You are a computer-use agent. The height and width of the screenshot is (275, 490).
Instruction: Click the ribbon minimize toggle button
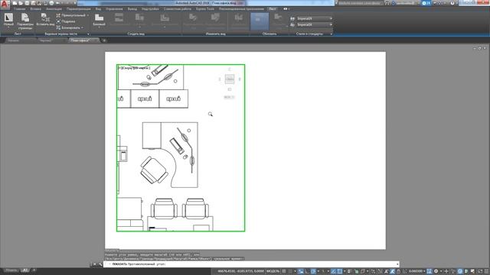tap(286, 8)
